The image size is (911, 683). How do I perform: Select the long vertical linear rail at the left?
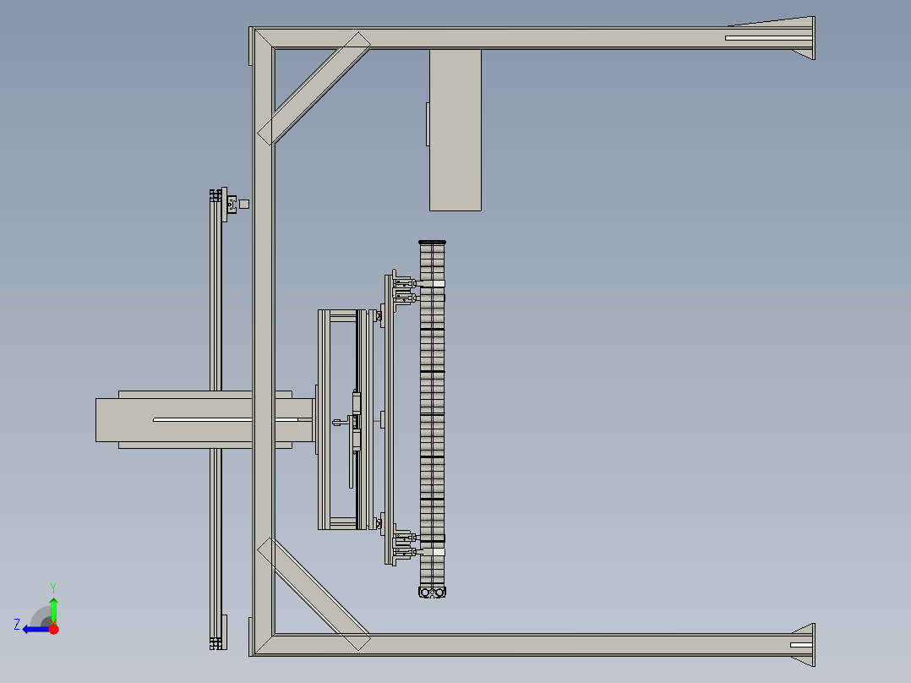coord(215,418)
